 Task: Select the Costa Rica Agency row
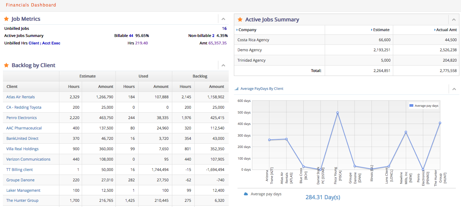pyautogui.click(x=346, y=40)
